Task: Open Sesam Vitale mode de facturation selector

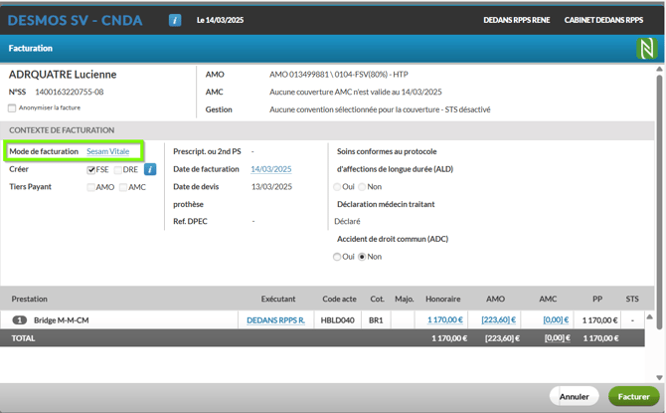Action: click(107, 151)
